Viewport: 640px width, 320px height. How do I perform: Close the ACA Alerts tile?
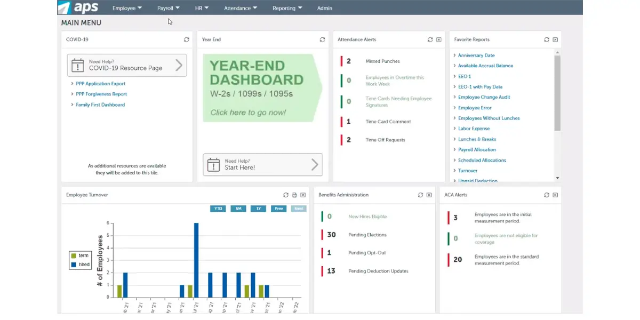click(555, 195)
